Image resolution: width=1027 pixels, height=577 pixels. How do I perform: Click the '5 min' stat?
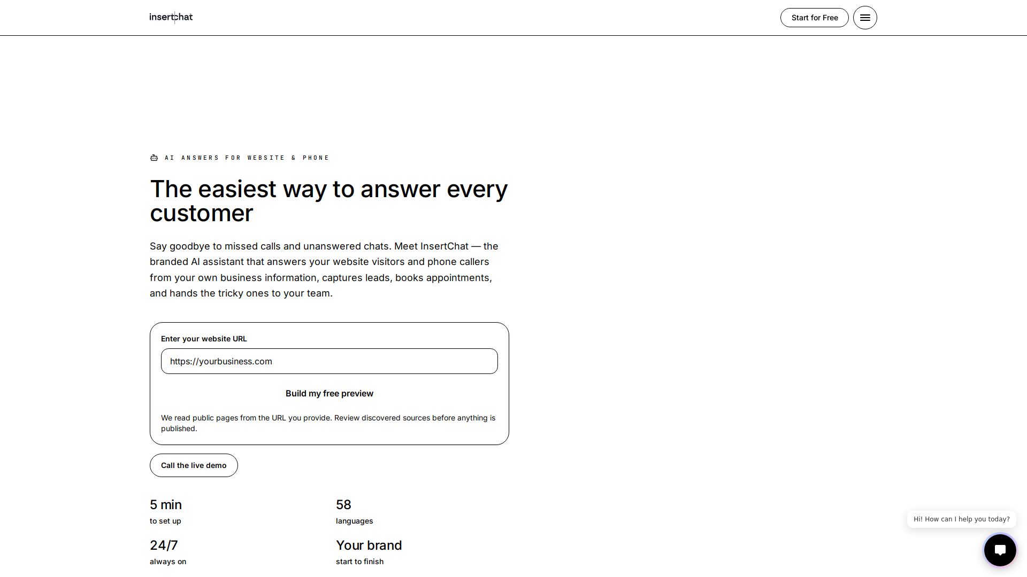(x=166, y=505)
